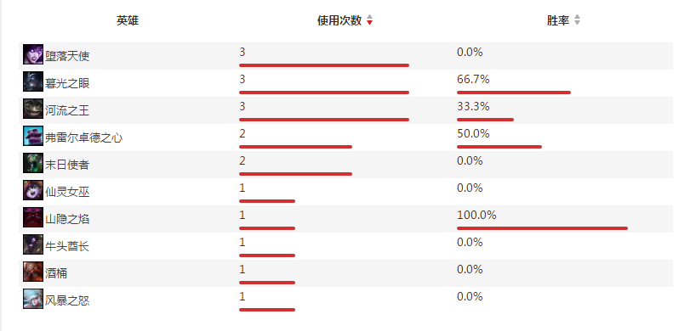
Task: Open the 风暴之怒 hero name link
Action: coord(67,301)
